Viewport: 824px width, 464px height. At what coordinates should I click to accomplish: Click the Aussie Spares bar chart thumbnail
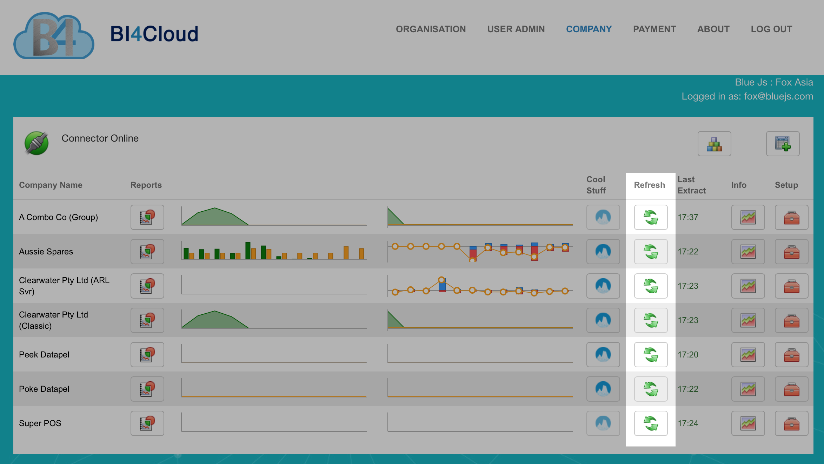coord(274,251)
